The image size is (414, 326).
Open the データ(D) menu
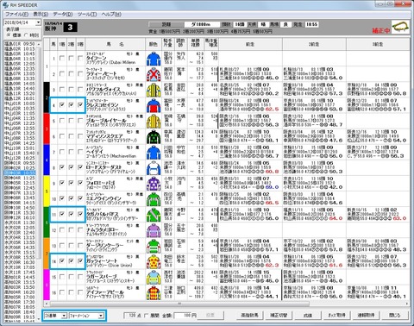tap(63, 14)
